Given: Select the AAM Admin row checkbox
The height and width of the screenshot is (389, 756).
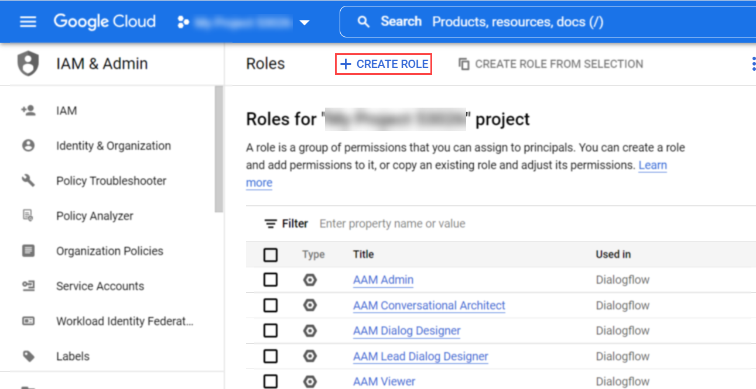Looking at the screenshot, I should pyautogui.click(x=271, y=280).
